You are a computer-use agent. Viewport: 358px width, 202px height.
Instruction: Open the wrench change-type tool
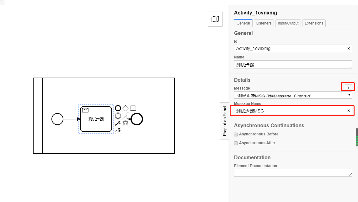(118, 123)
